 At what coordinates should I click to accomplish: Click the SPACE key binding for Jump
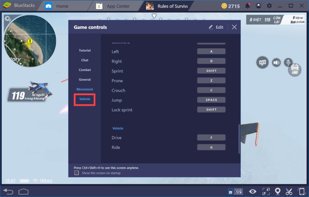[211, 100]
